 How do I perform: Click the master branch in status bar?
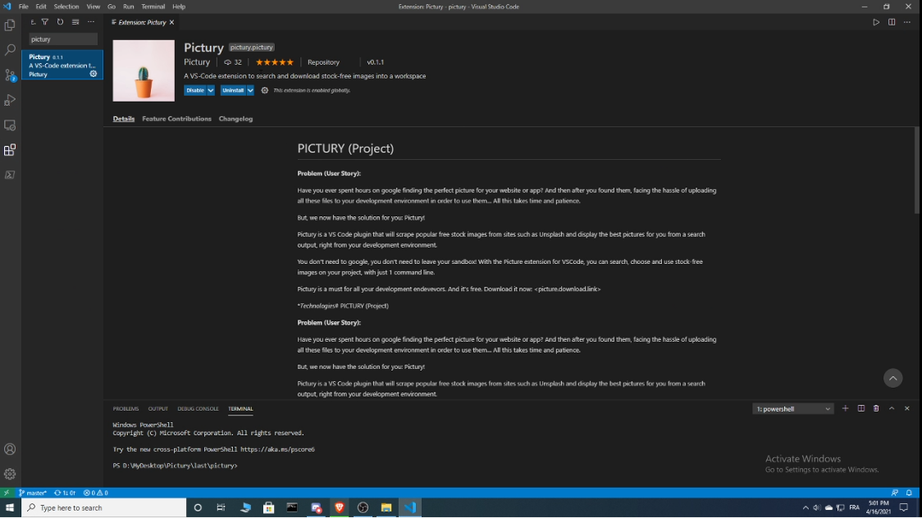(32, 493)
